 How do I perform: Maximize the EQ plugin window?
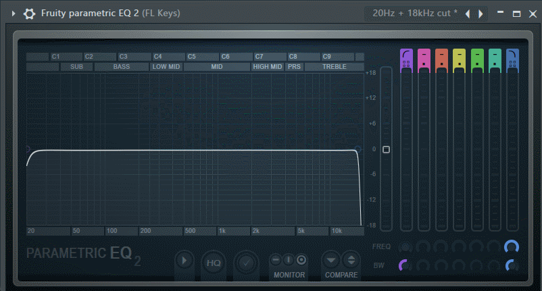(516, 14)
